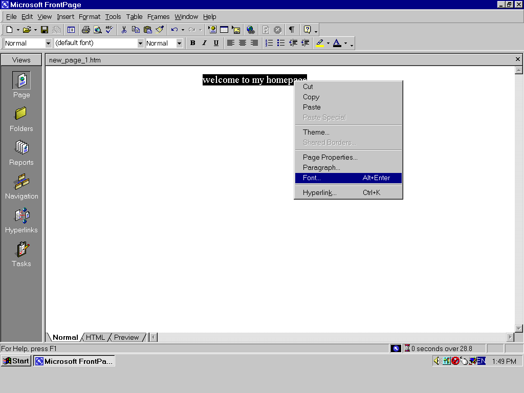The image size is (524, 393).
Task: Toggle show paragraph marks button
Action: pos(291,30)
